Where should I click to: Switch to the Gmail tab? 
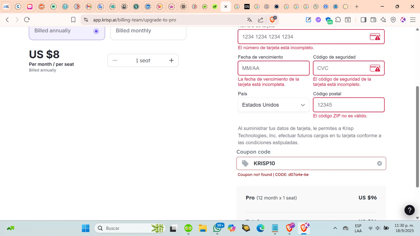(x=89, y=6)
